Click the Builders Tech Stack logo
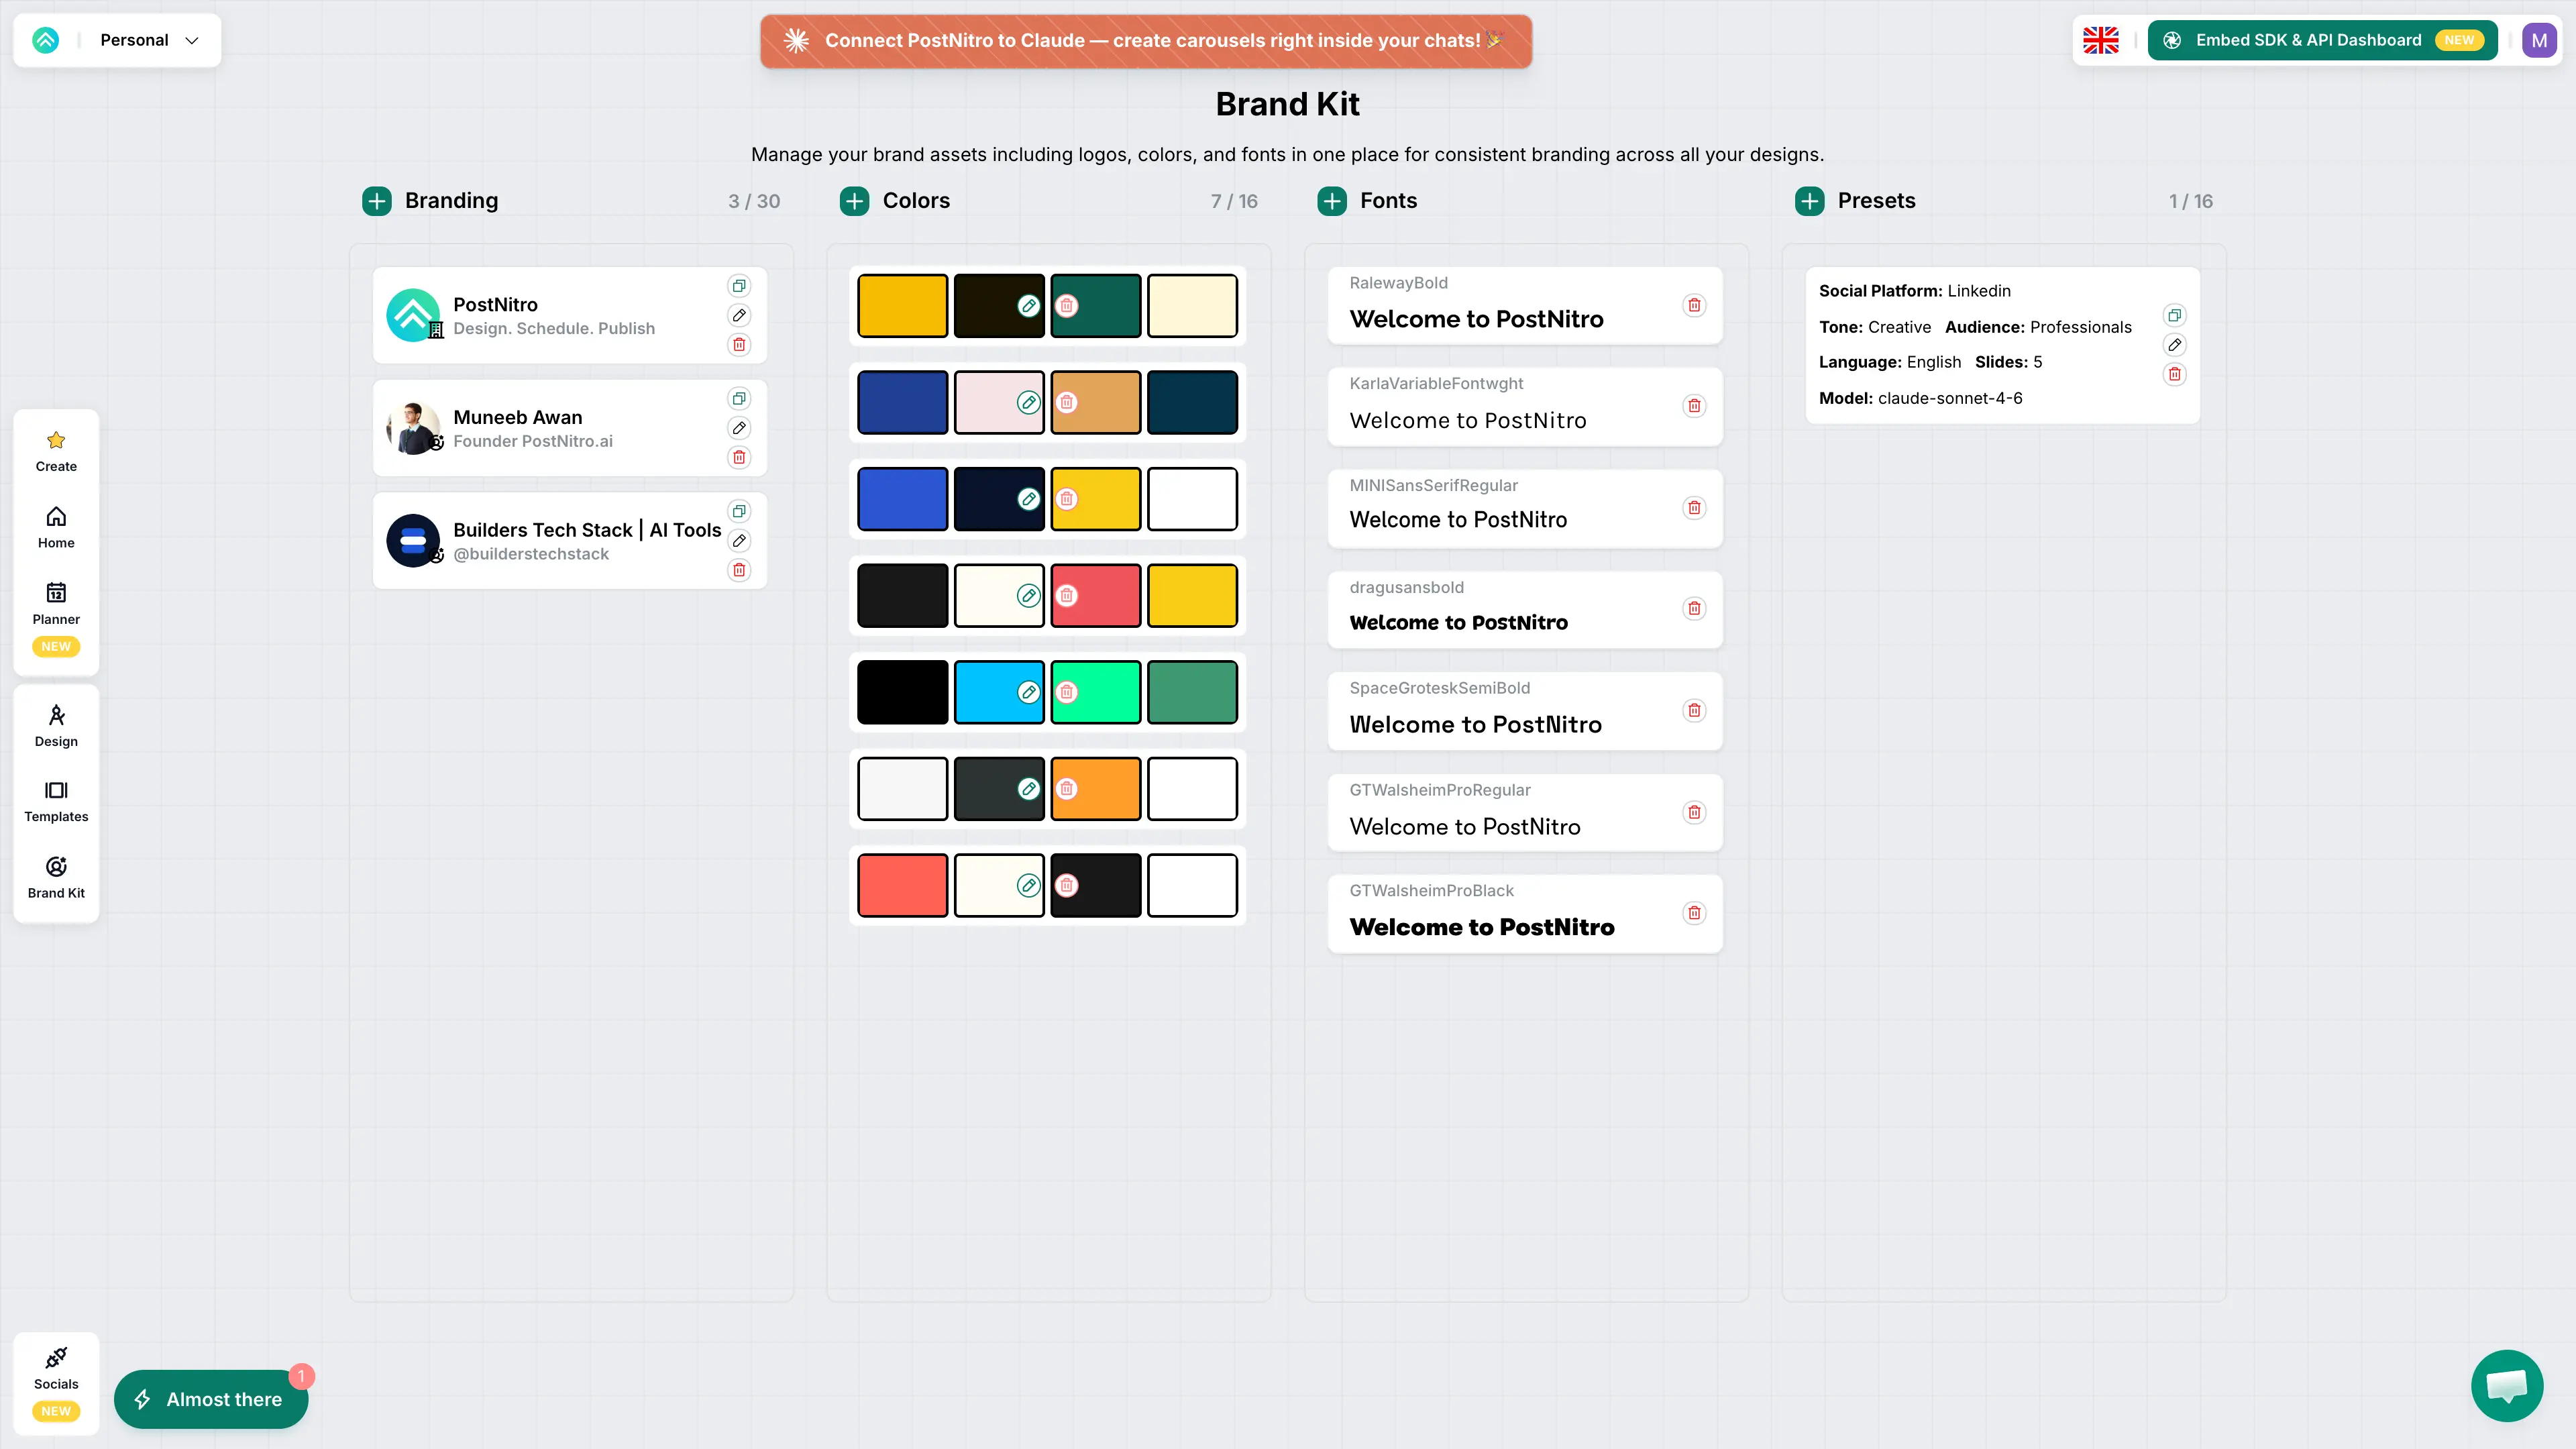 point(413,541)
